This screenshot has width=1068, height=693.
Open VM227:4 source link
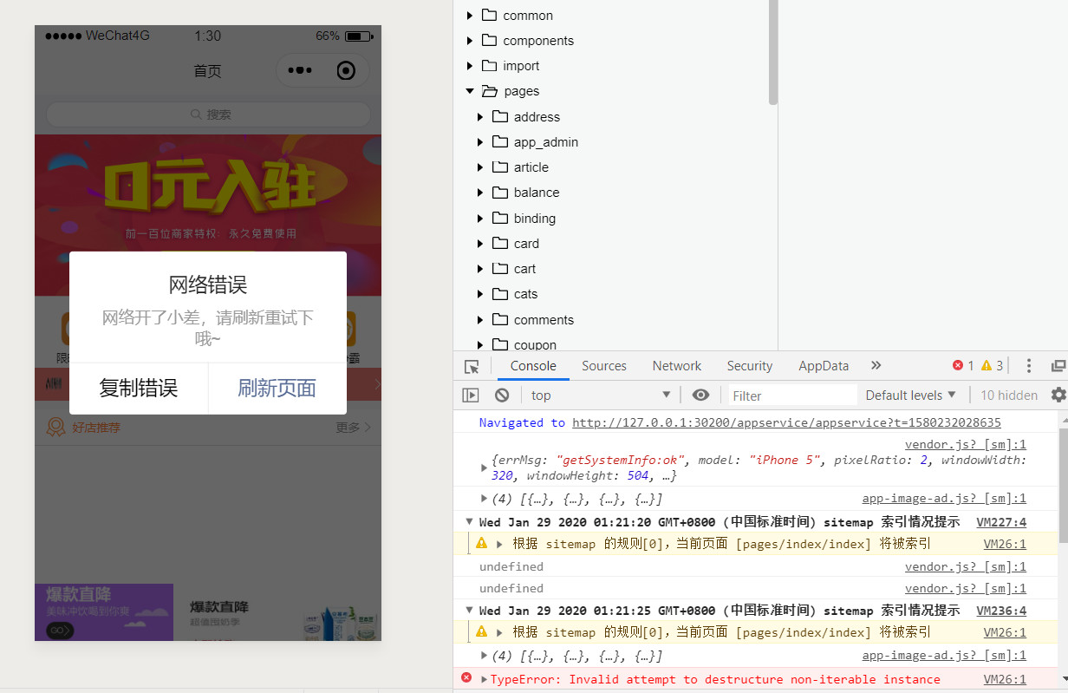coord(1001,522)
